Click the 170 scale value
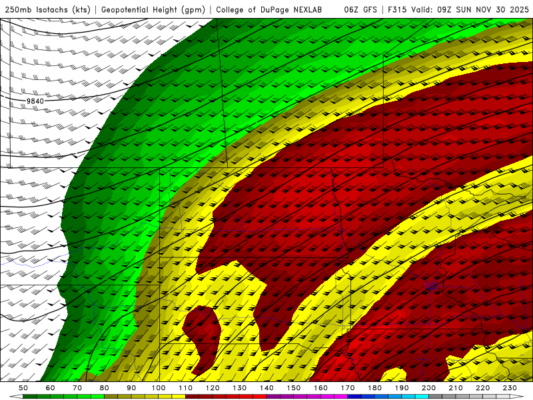Viewport: 533px width, 400px height. click(348, 388)
